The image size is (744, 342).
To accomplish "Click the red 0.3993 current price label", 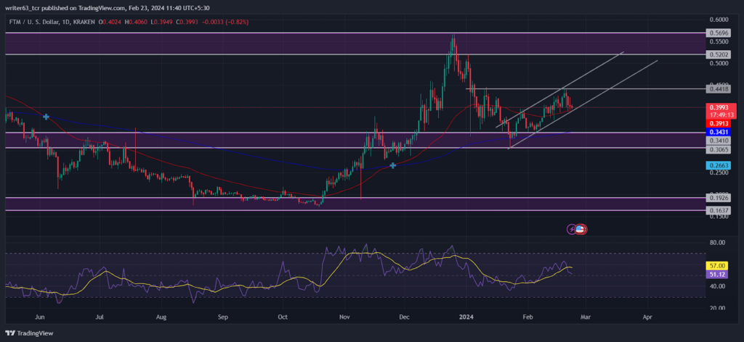I will [719, 107].
